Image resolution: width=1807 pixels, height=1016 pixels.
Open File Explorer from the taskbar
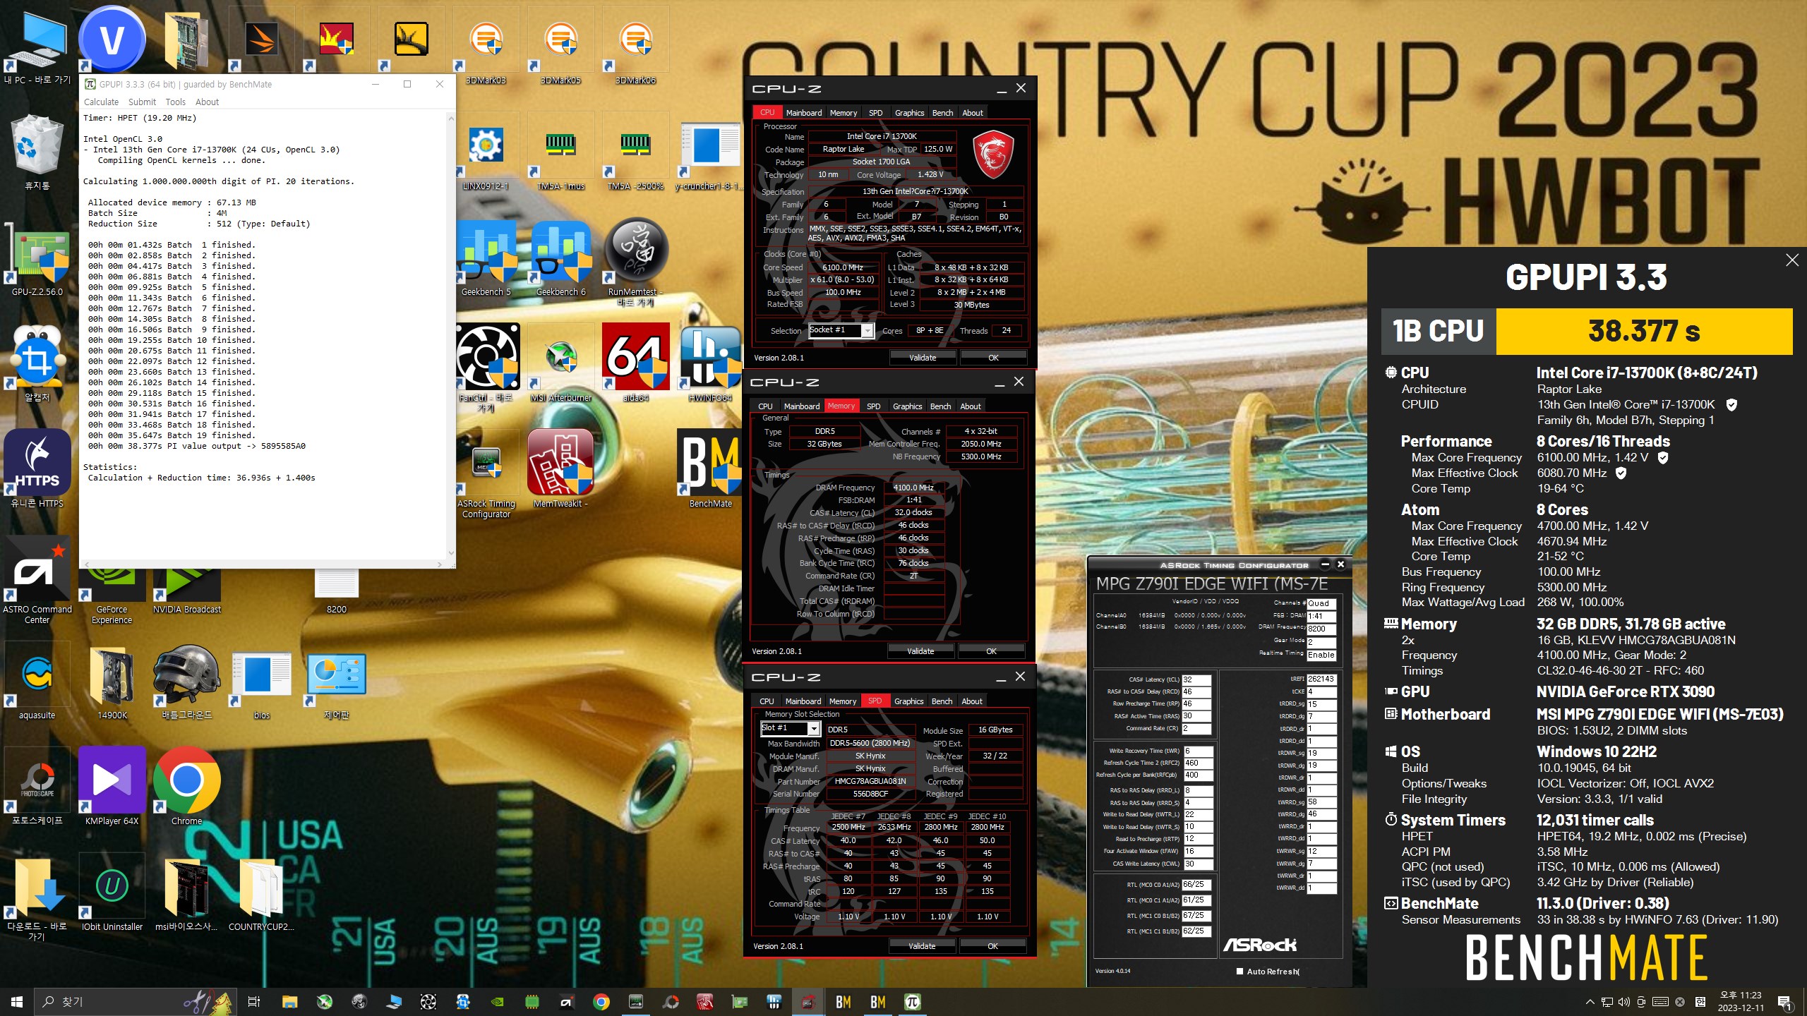click(289, 1001)
